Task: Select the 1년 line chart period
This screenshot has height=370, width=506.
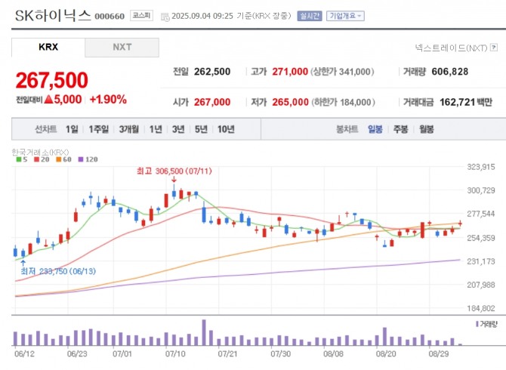Action: coord(156,129)
